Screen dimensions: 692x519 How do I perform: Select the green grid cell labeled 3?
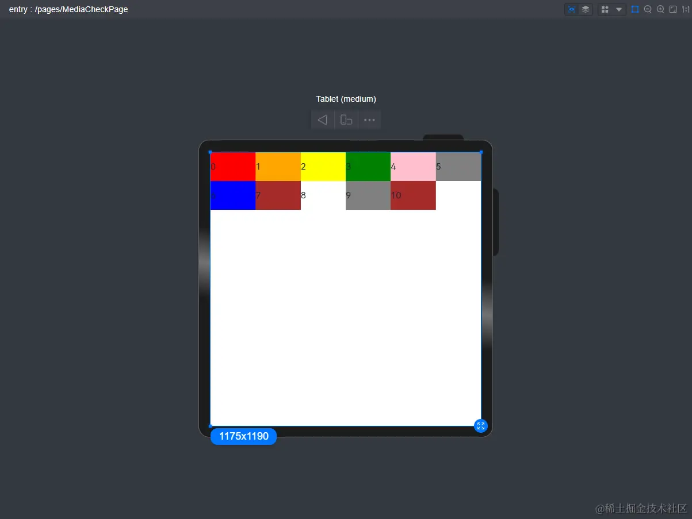[368, 167]
